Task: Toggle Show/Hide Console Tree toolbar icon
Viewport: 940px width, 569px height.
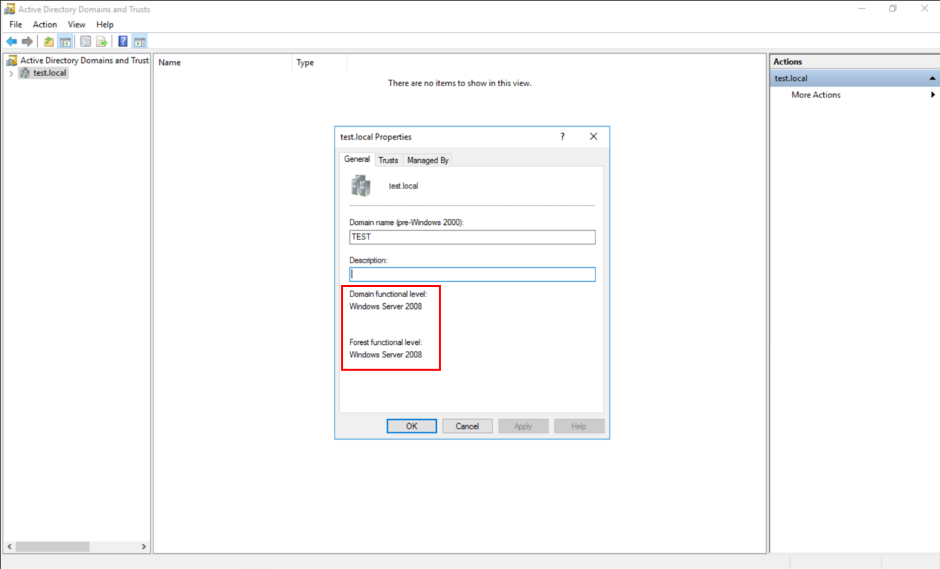Action: (65, 42)
